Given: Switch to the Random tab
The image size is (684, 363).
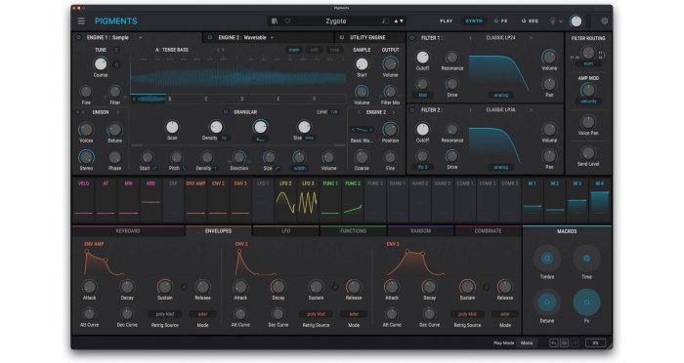Looking at the screenshot, I should coord(421,230).
